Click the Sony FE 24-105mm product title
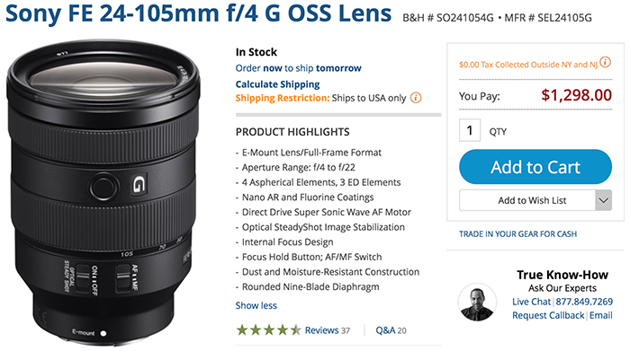This screenshot has width=630, height=351. [199, 13]
